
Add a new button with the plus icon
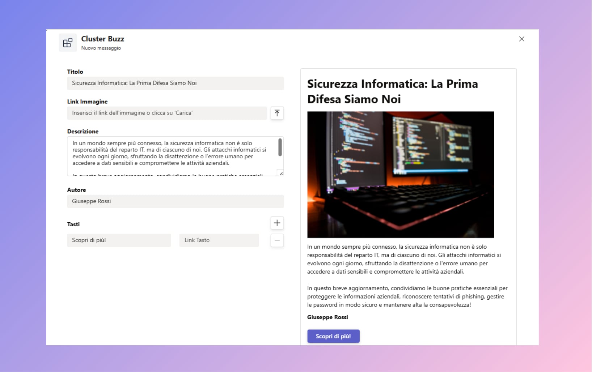(x=277, y=223)
